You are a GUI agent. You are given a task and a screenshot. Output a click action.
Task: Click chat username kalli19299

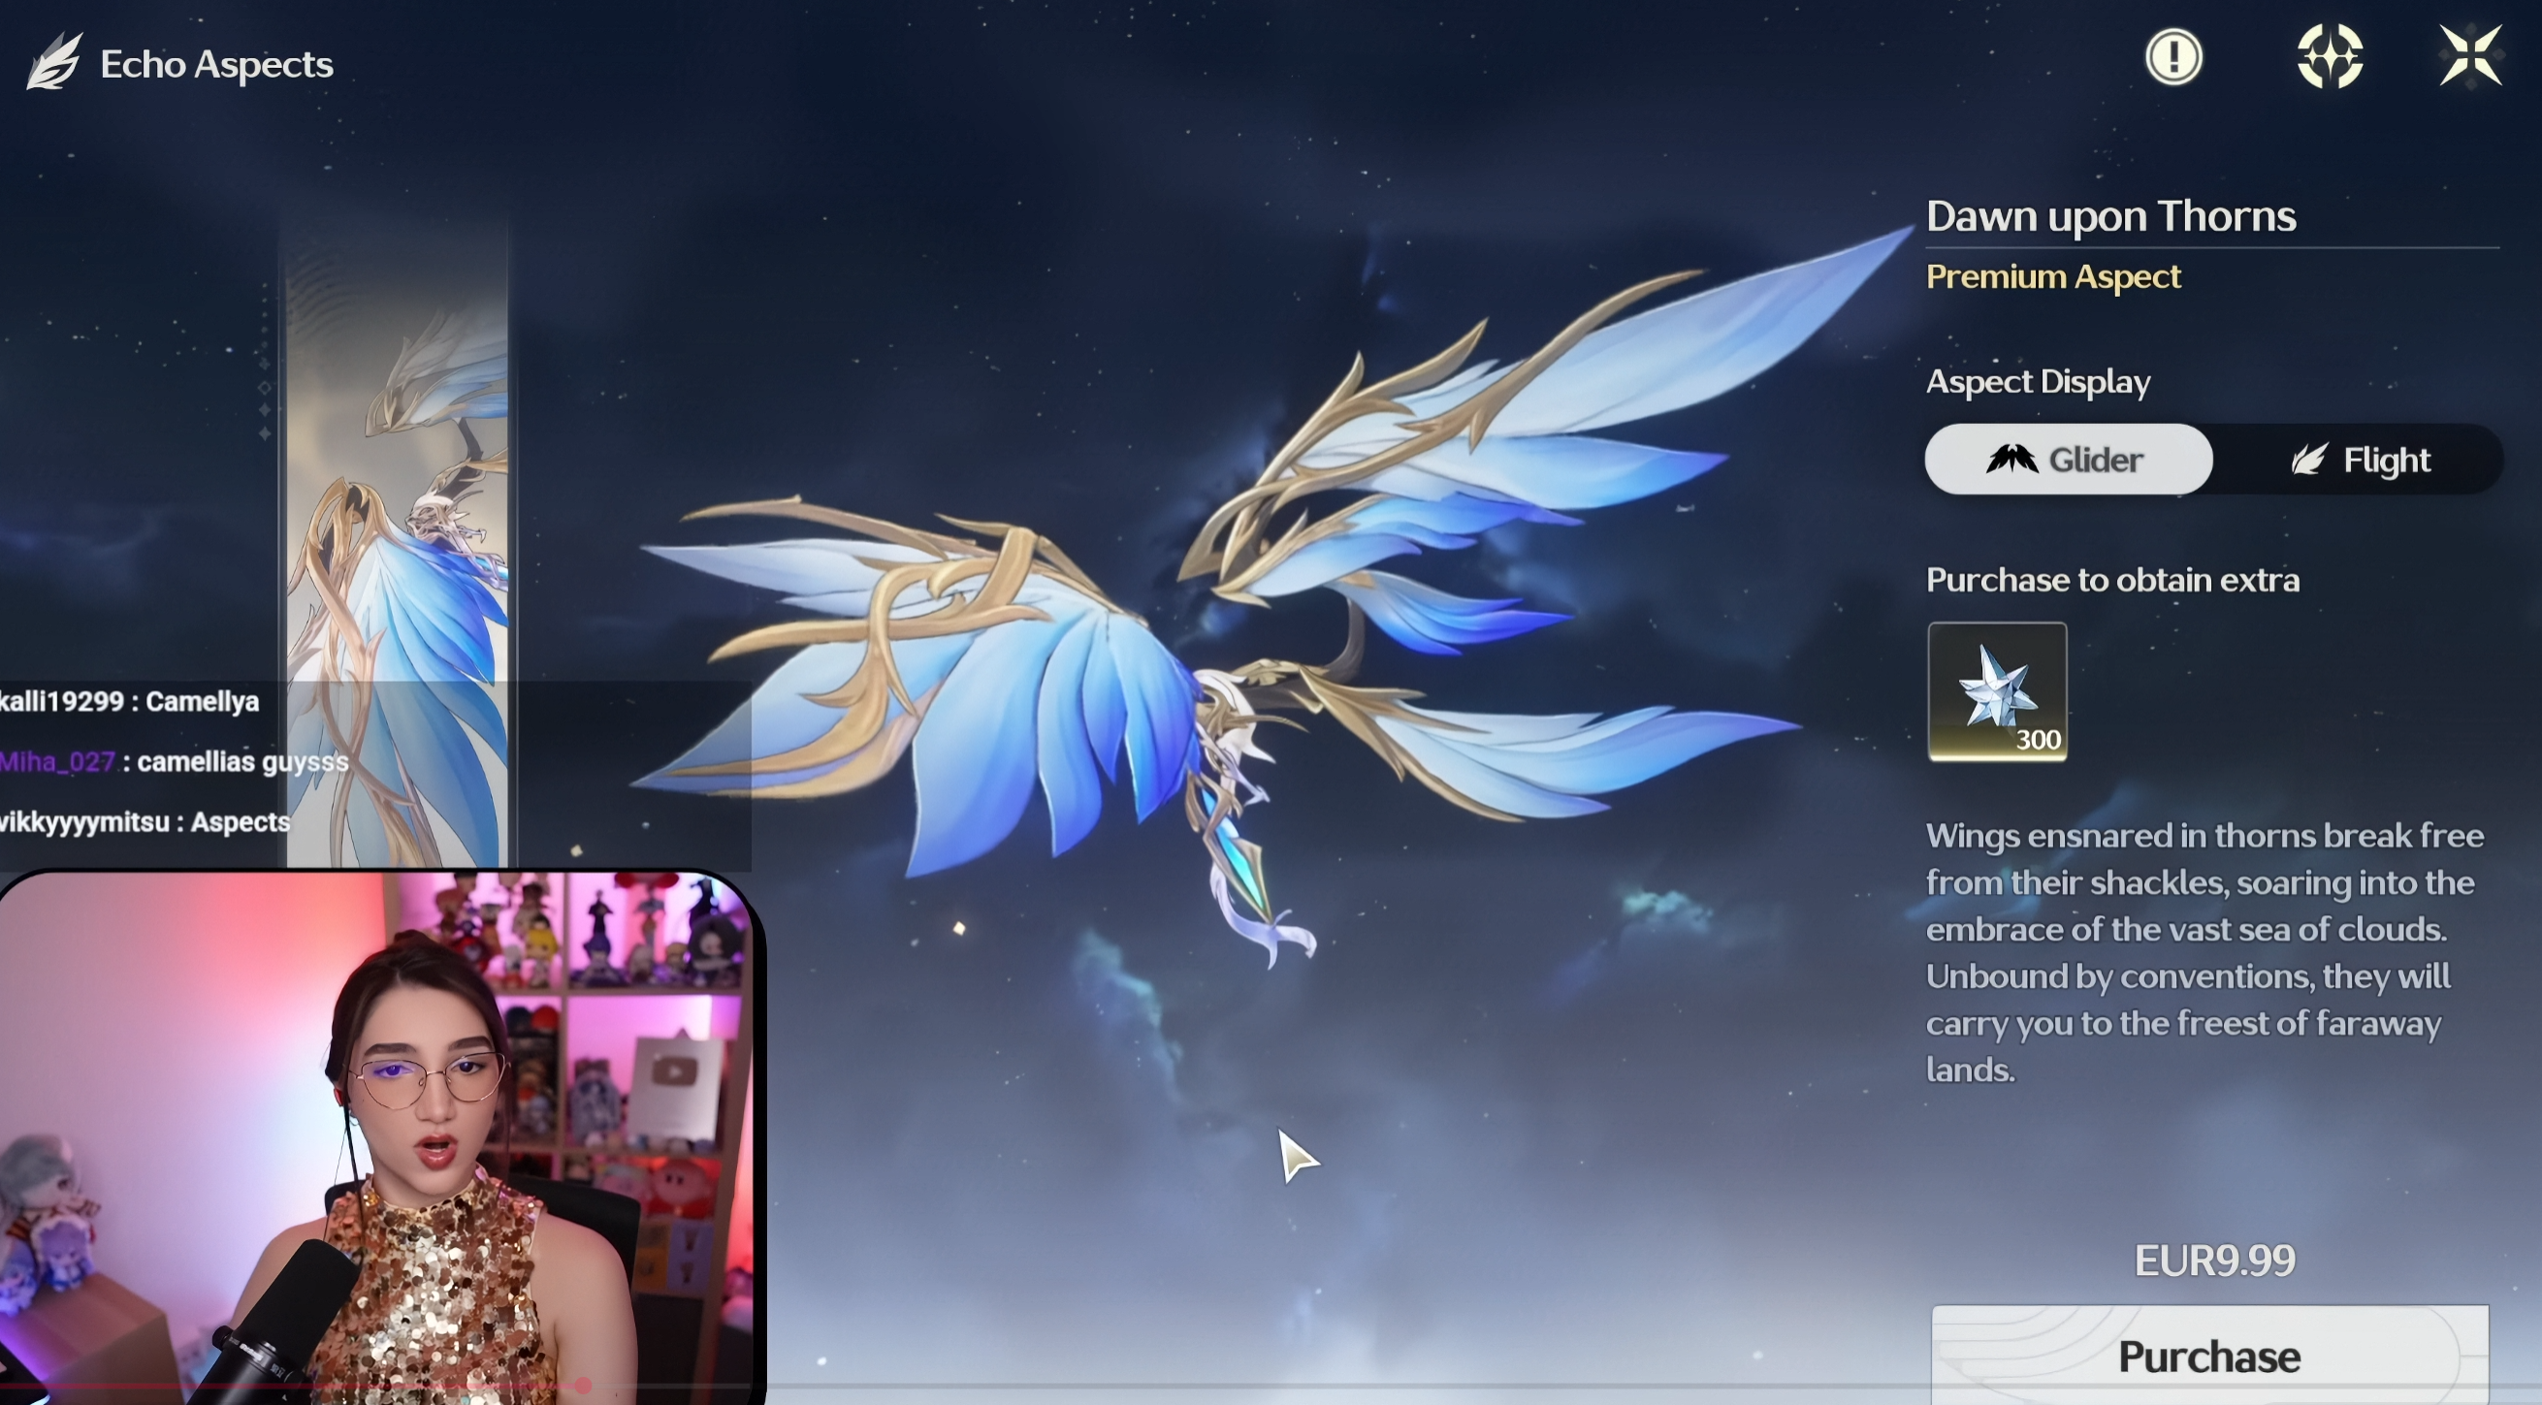click(61, 701)
